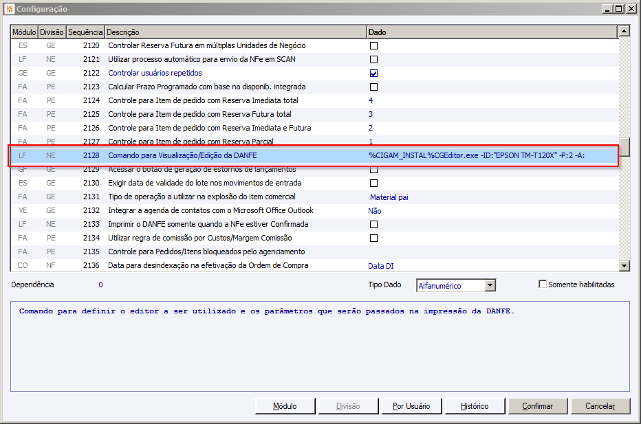This screenshot has height=424, width=641.
Task: Click the Por Usuário button
Action: [411, 406]
